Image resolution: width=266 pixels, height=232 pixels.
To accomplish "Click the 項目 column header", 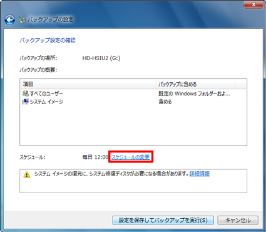I will click(88, 84).
